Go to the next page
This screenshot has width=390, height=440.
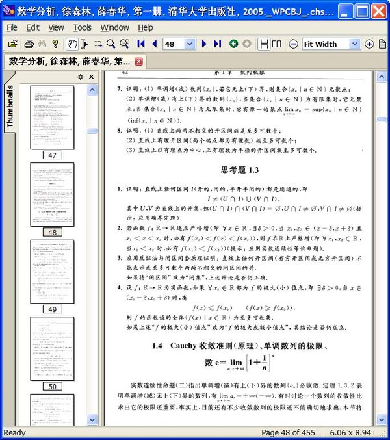pyautogui.click(x=204, y=44)
